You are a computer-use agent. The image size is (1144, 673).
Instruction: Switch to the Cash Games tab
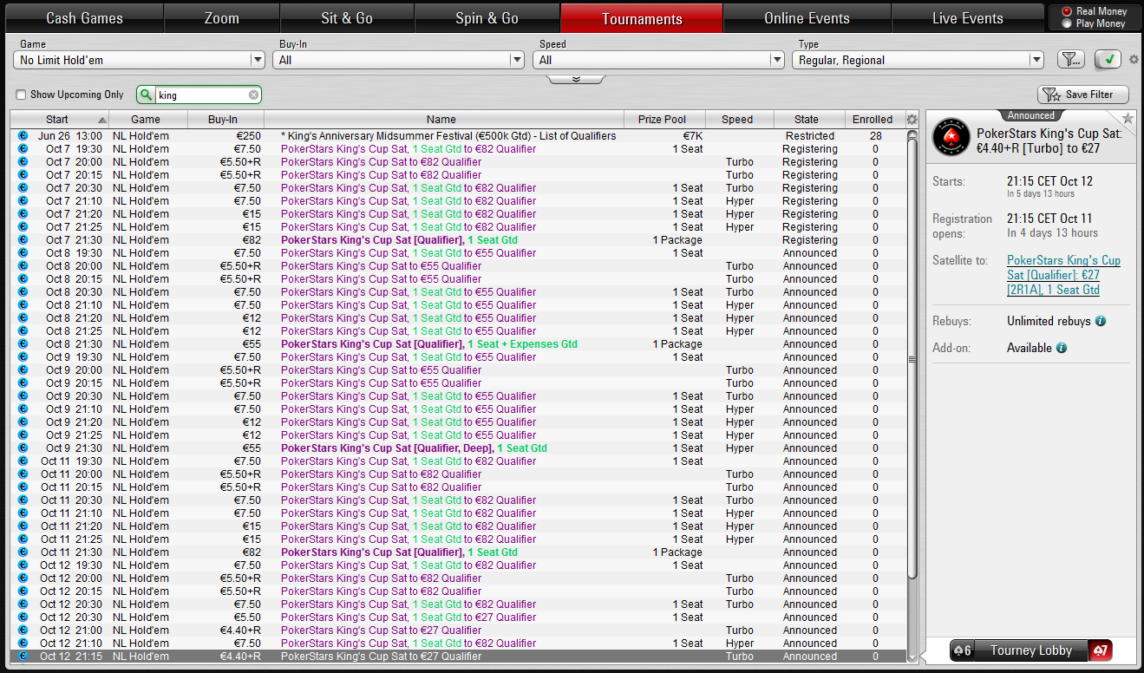84,18
